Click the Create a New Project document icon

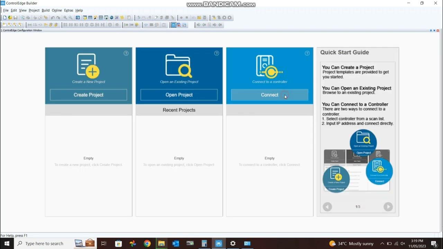point(88,66)
